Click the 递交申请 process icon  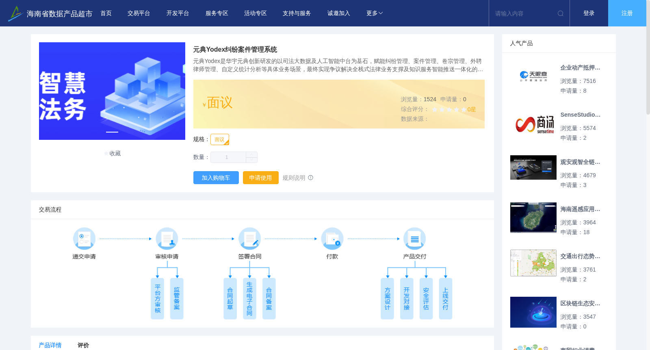[x=84, y=239]
